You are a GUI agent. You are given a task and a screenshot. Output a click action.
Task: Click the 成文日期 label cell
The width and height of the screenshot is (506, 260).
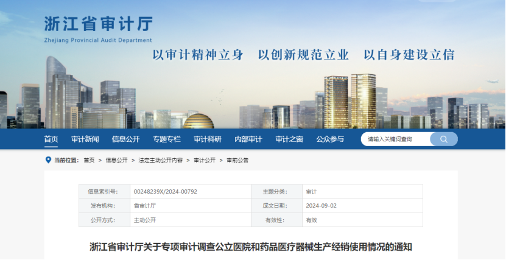tap(277, 206)
